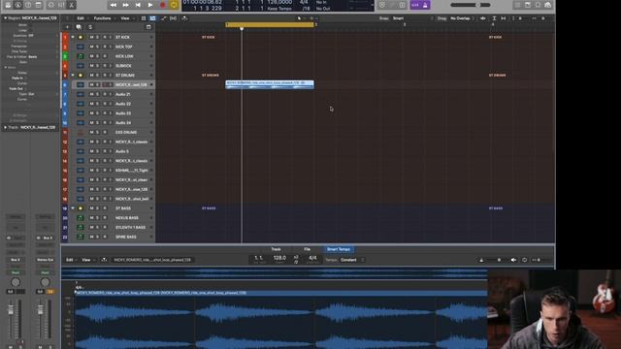The height and width of the screenshot is (349, 621).
Task: Click the yellow cycle range in ruler
Action: pos(270,24)
